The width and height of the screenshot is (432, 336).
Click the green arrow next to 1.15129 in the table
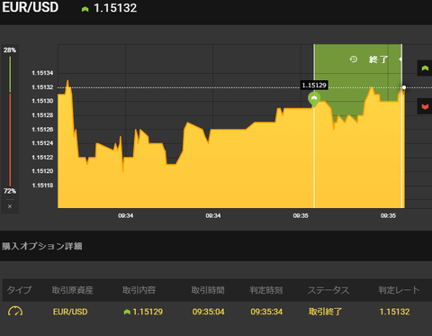(x=127, y=312)
